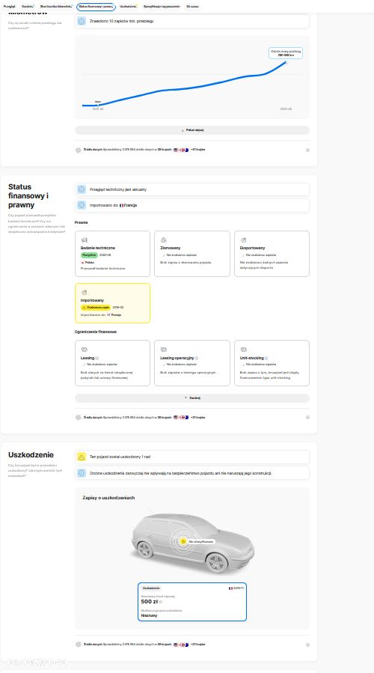
Task: Open the Przegląd tab
Action: click(x=9, y=7)
